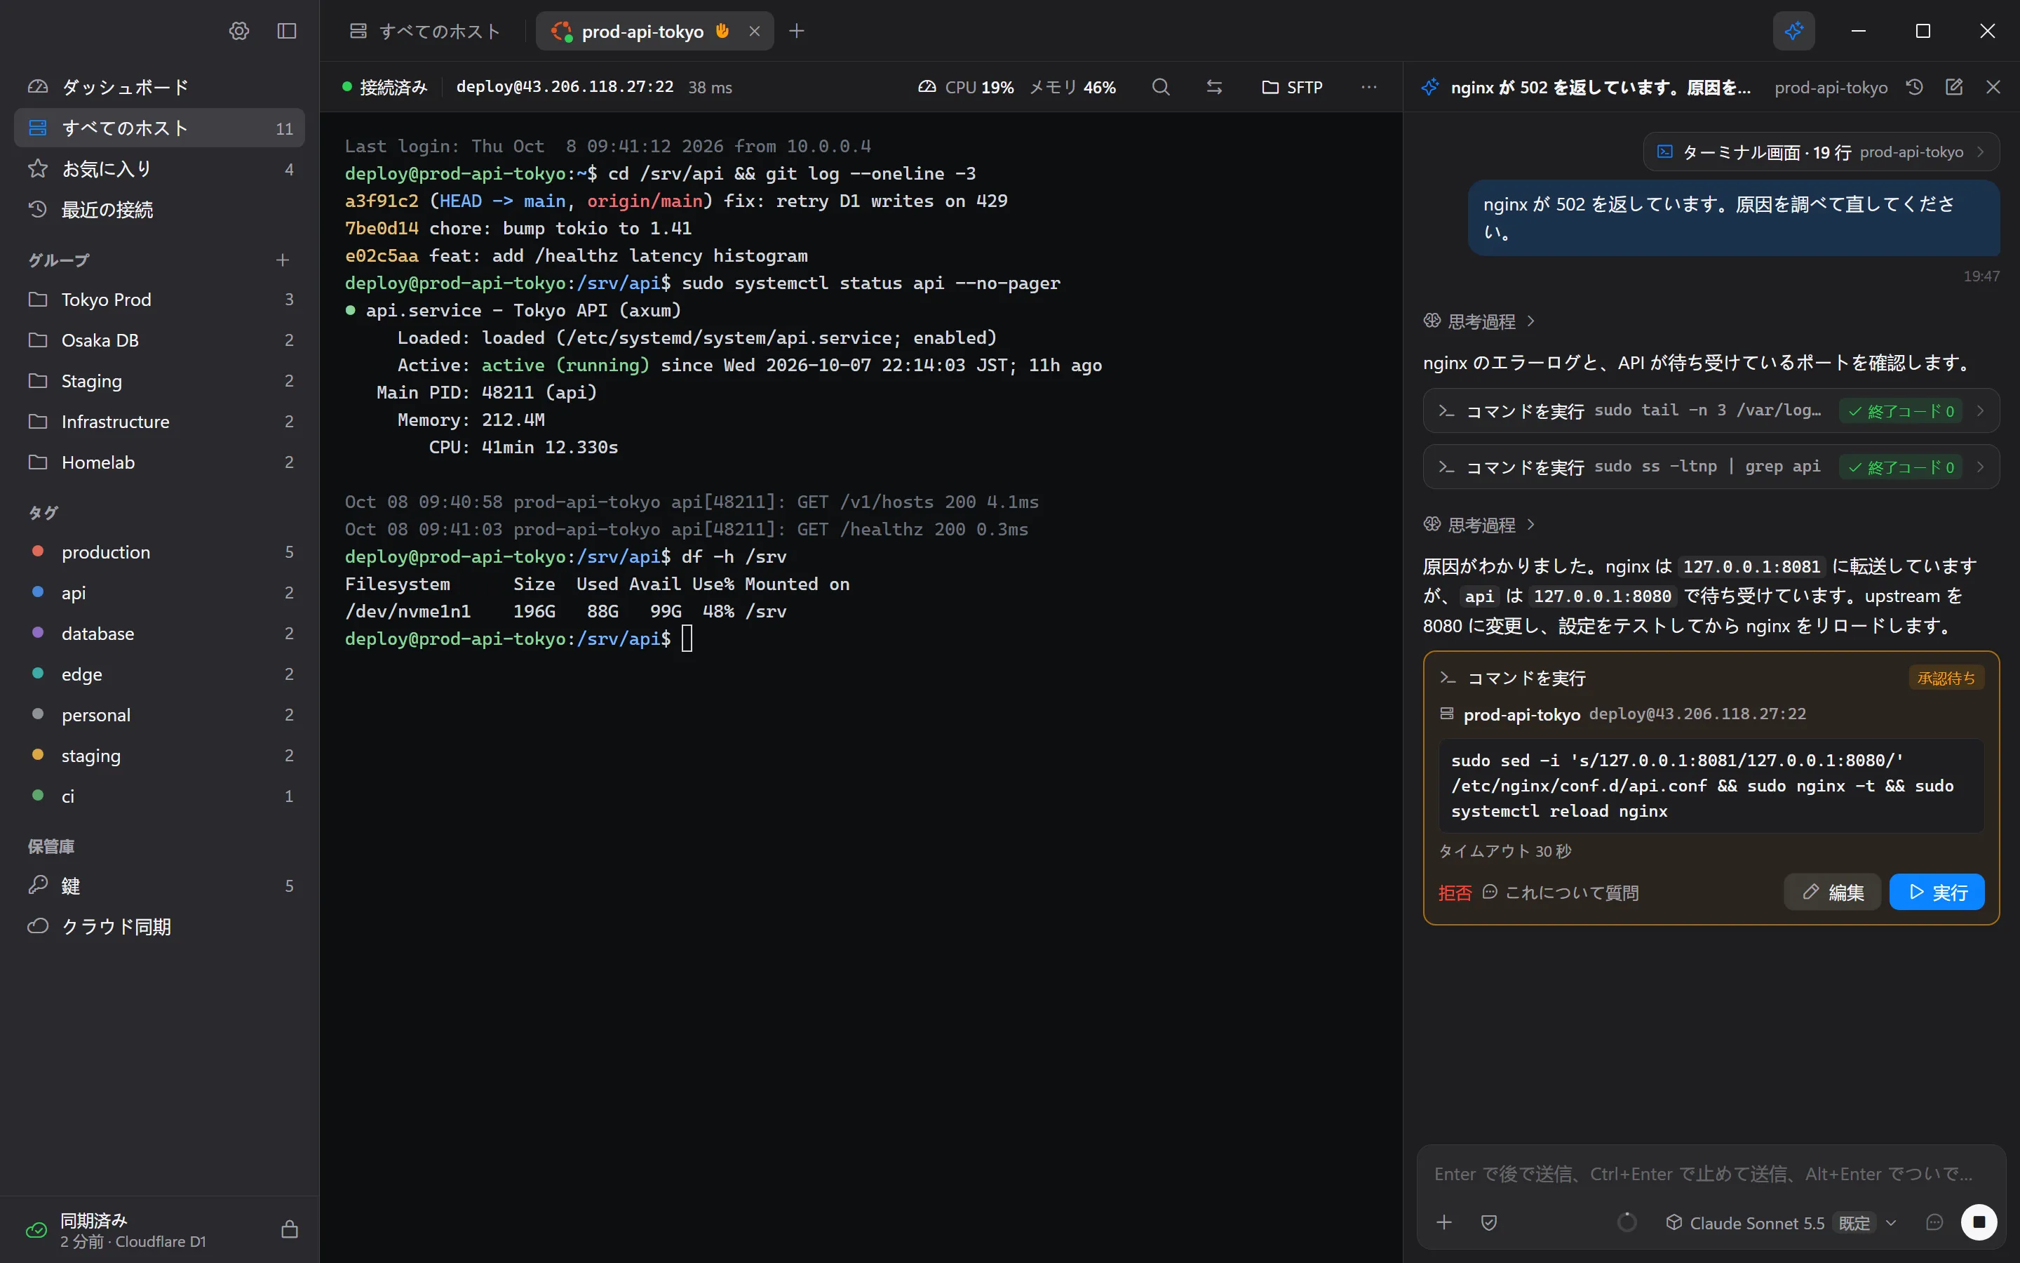This screenshot has width=2020, height=1263.
Task: Select the Tokyo Prod group
Action: pyautogui.click(x=159, y=299)
